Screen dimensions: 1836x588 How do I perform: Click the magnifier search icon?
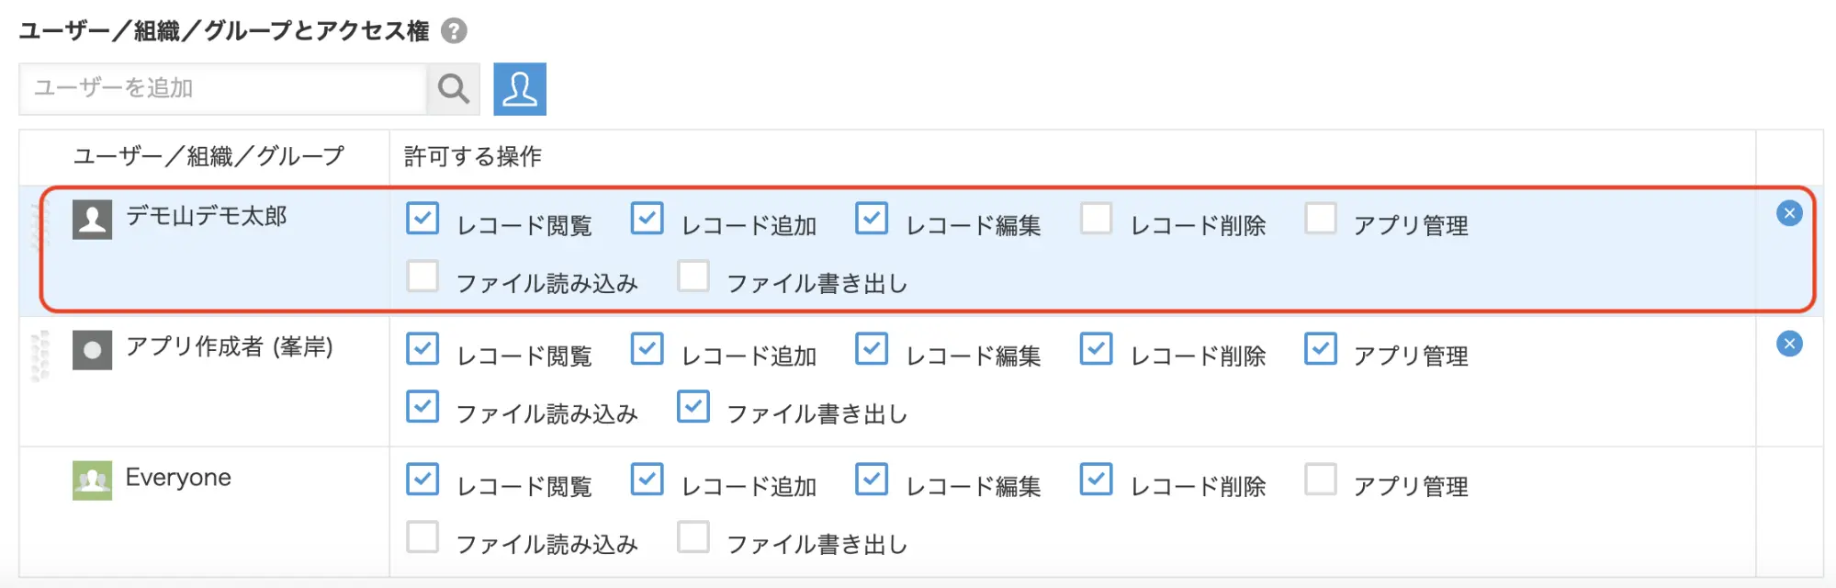click(454, 88)
